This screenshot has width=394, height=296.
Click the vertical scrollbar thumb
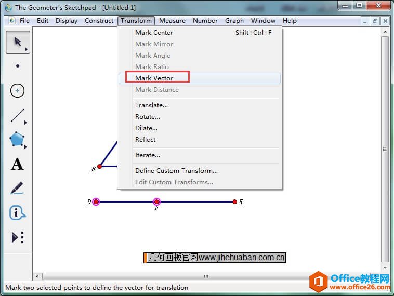tap(385, 149)
